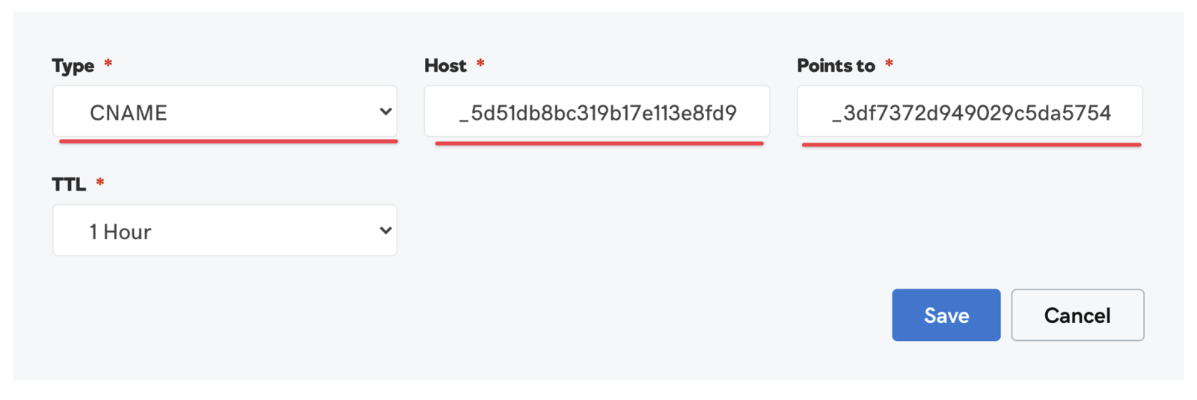
Task: Click the bold "TTL" field label
Action: (x=69, y=185)
